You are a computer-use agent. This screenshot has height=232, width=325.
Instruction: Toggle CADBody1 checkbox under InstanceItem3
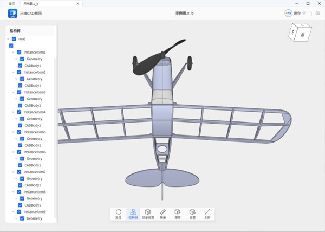[x=20, y=105]
